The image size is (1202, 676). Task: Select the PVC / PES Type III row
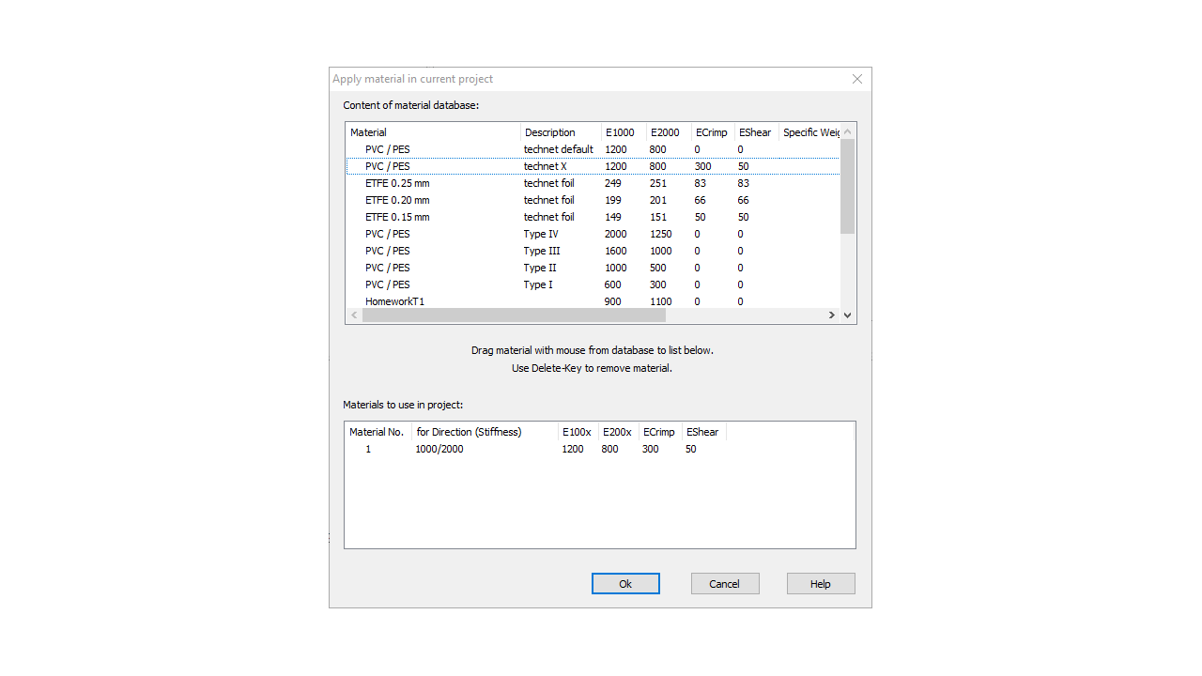pyautogui.click(x=388, y=251)
